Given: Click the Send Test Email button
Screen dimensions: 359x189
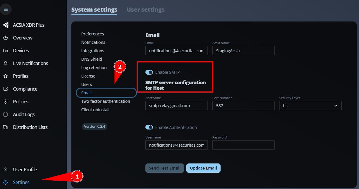Looking at the screenshot, I should point(165,168).
